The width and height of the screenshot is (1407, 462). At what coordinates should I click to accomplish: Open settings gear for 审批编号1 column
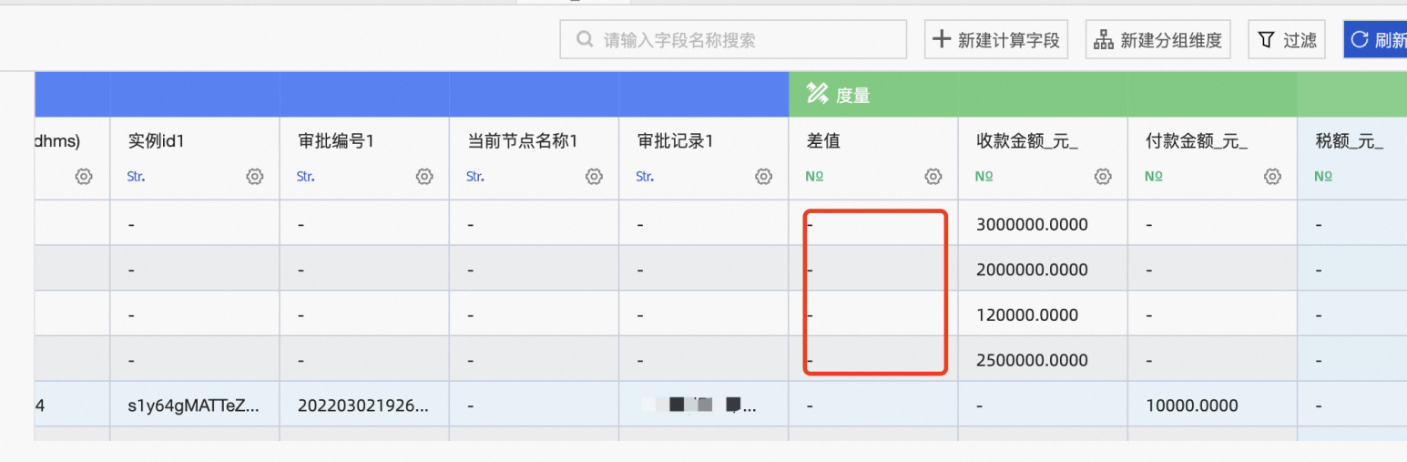point(424,177)
